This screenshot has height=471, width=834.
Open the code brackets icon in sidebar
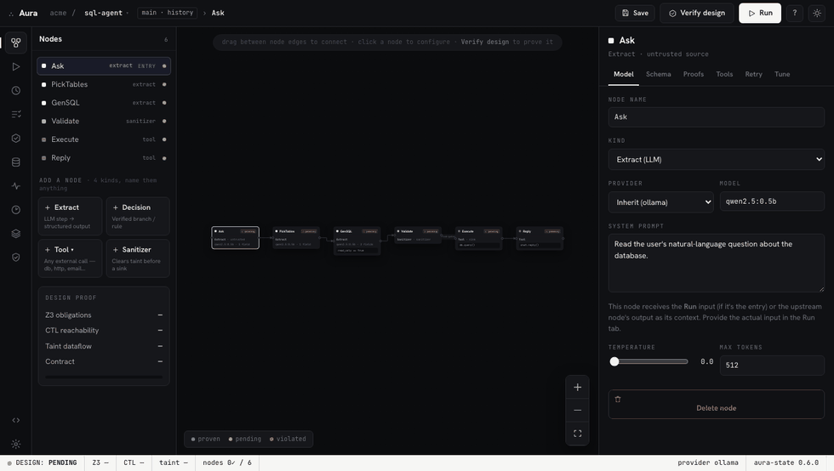point(16,421)
